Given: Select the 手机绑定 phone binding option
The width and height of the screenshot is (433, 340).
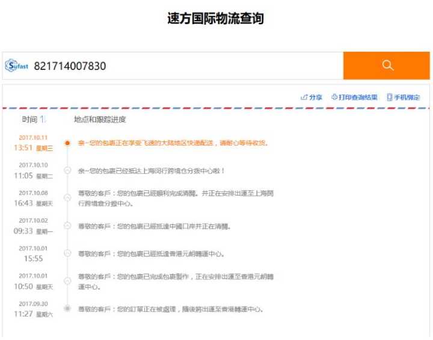Looking at the screenshot, I should (403, 97).
